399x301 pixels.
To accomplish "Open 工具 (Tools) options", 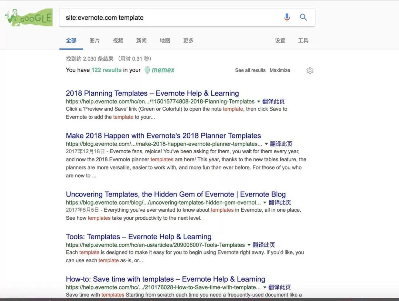I will point(303,41).
